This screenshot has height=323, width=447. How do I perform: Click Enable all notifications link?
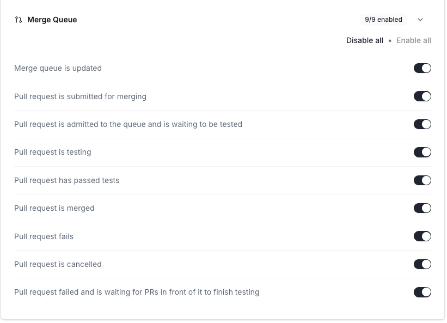click(414, 40)
